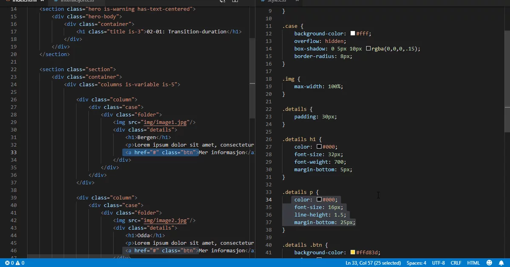
Task: Click line number 34 in style.css
Action: point(268,200)
